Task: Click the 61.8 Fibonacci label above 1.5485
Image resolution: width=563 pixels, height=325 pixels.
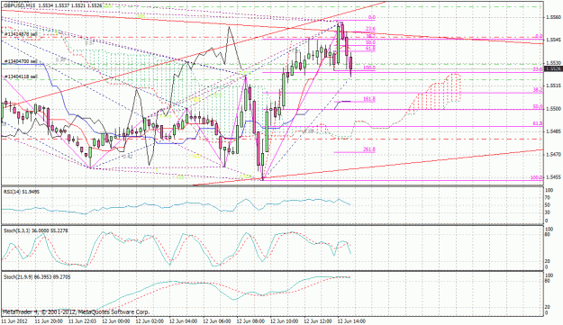Action: click(x=538, y=123)
